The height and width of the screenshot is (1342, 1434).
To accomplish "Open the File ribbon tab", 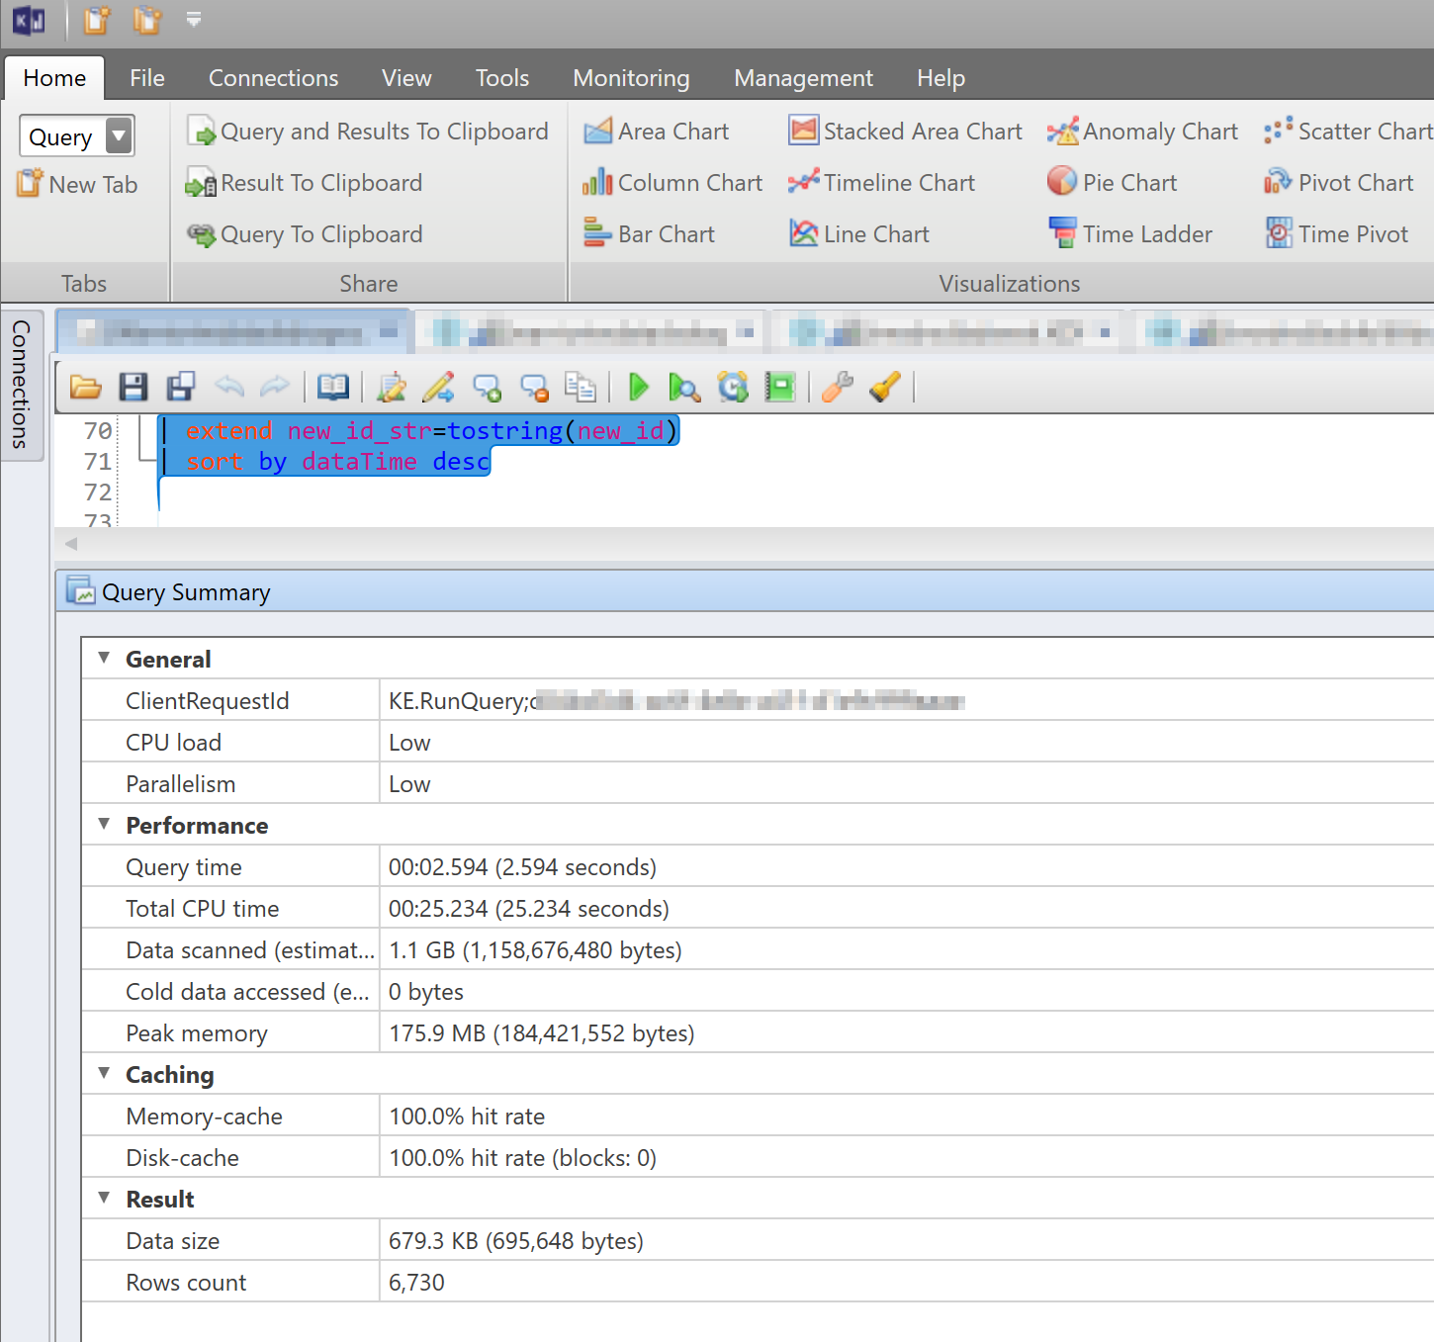I will pos(147,78).
